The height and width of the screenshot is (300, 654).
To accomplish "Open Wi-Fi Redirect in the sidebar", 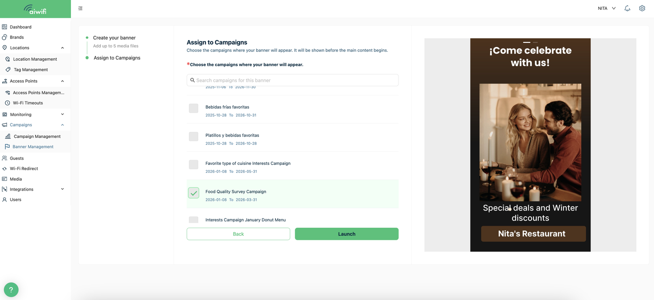I will click(24, 169).
